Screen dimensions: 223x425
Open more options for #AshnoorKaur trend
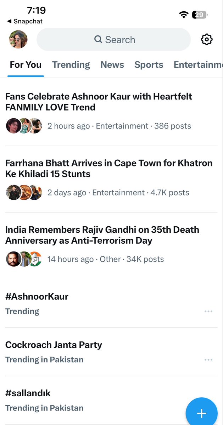(208, 311)
